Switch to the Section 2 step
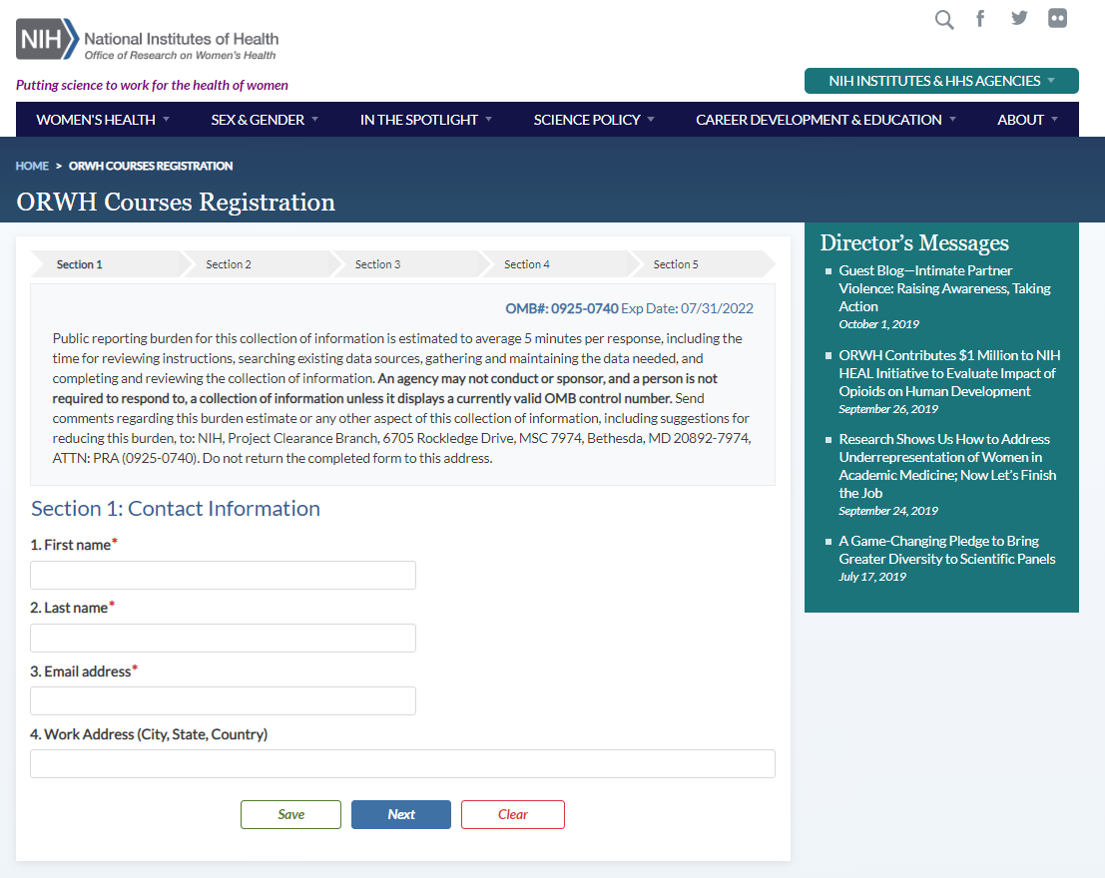Screen dimensions: 1105x878 [229, 264]
